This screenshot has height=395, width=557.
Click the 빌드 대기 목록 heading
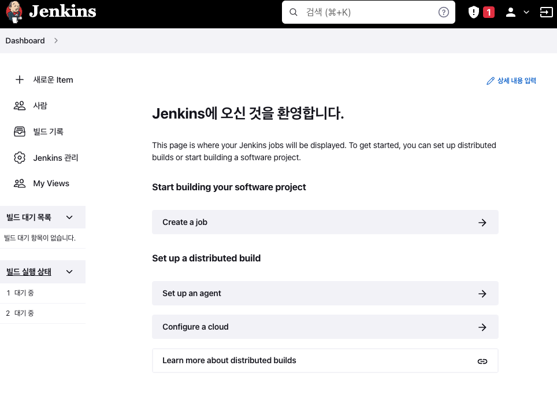click(29, 217)
